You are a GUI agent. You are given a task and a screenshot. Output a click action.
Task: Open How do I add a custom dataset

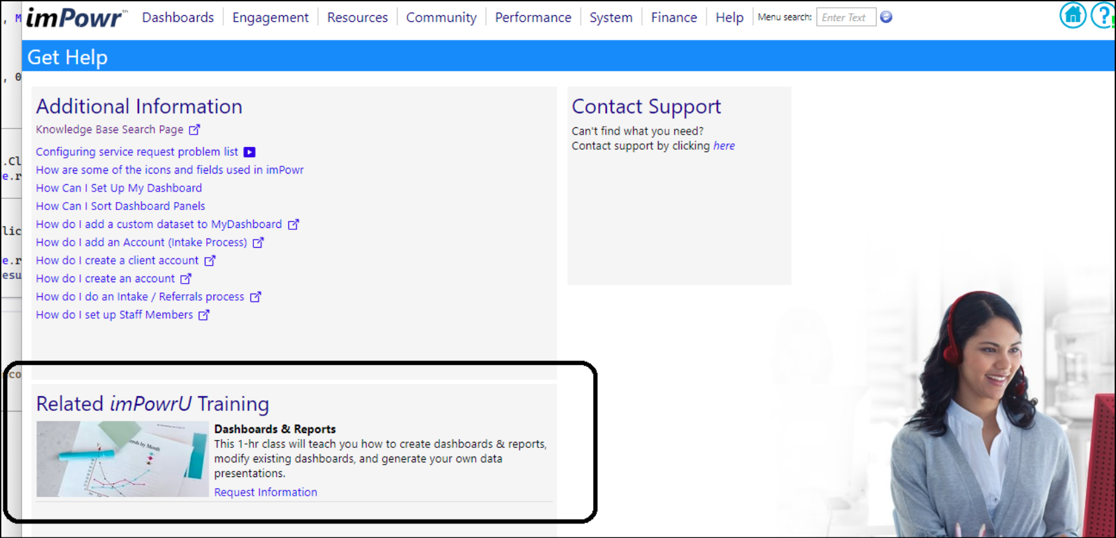(159, 225)
